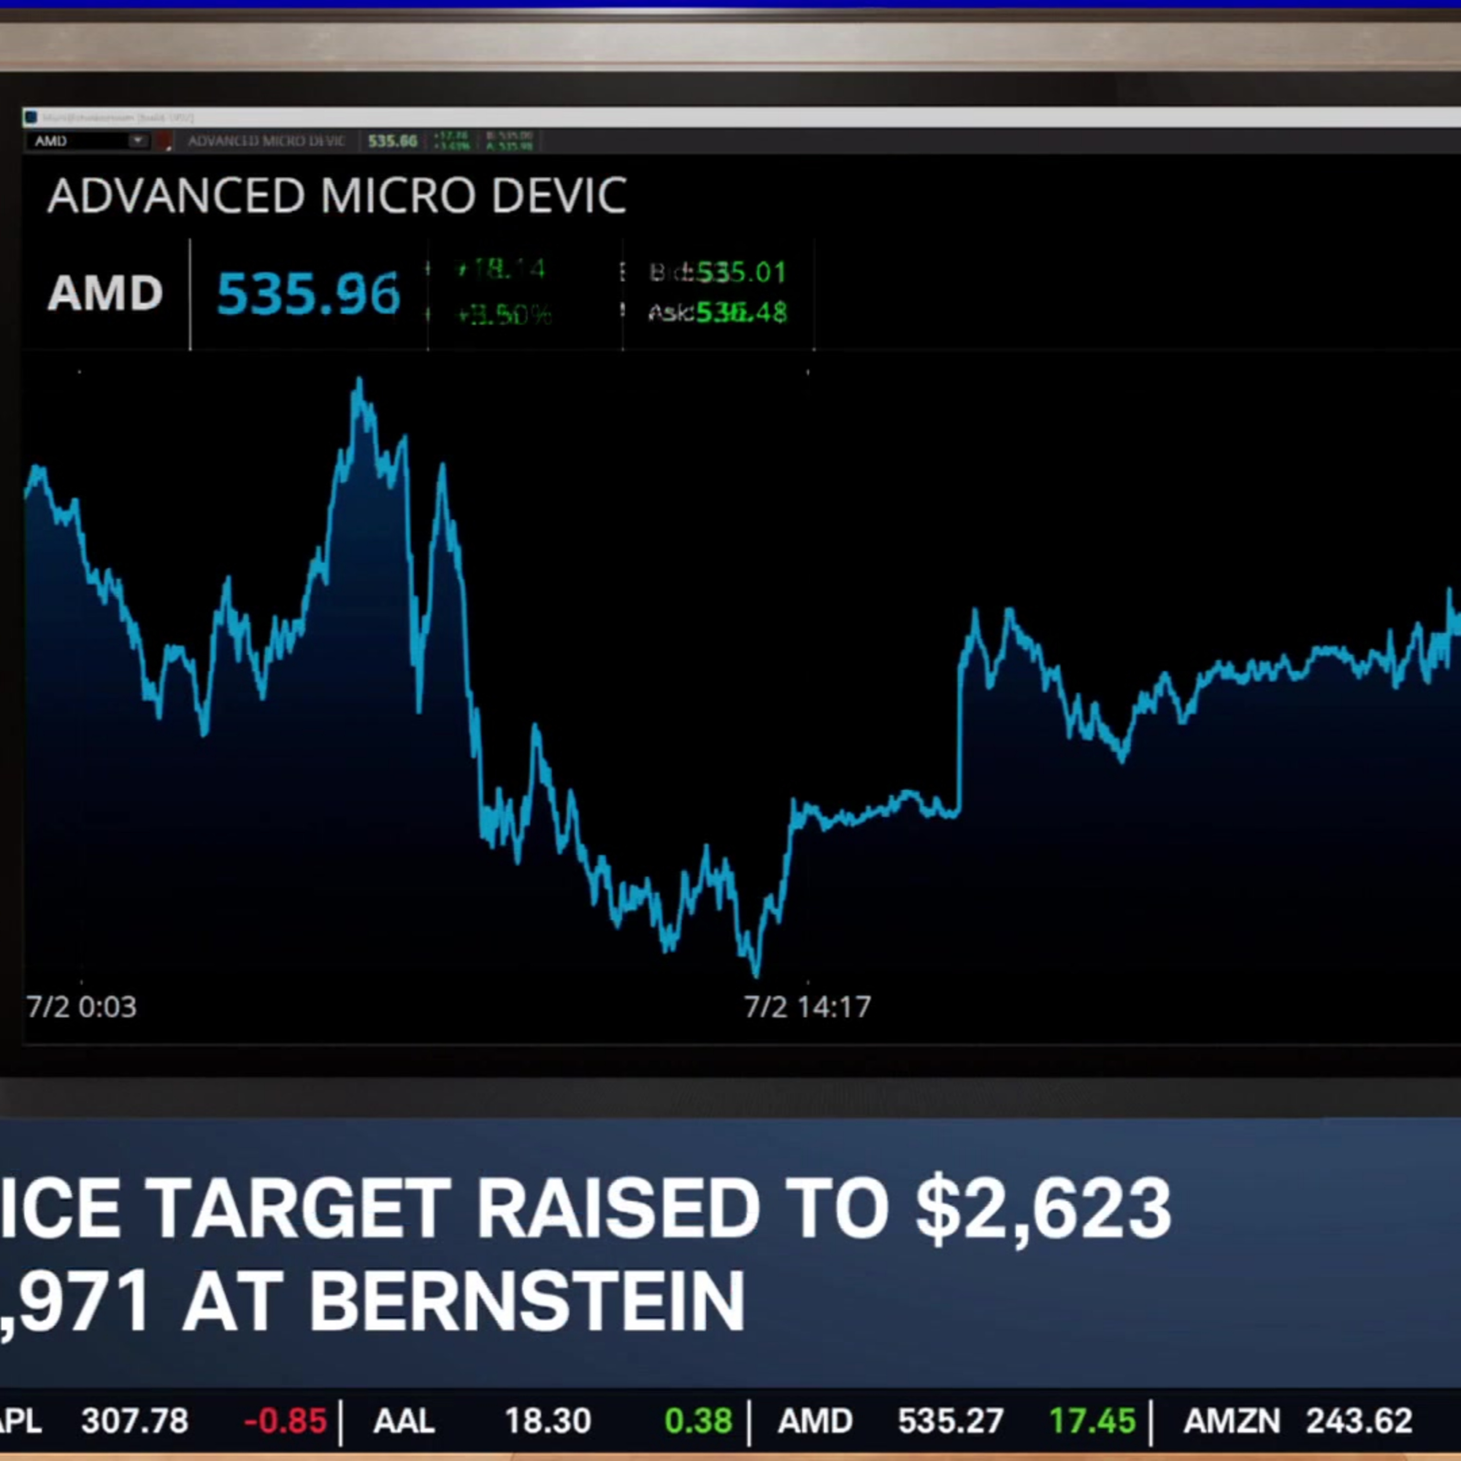Click the 7/2 14:17 time axis label
Image resolution: width=1461 pixels, height=1461 pixels.
[x=807, y=1007]
